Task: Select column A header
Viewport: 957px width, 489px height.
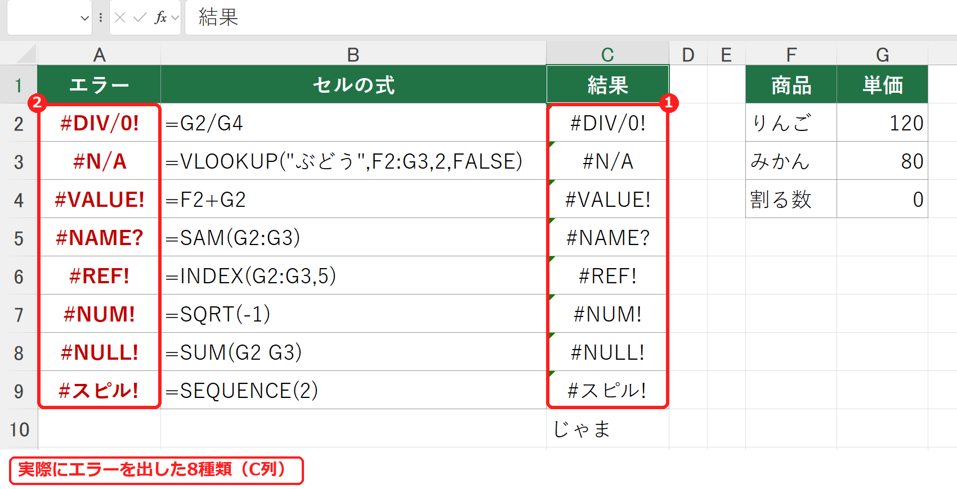Action: 99,55
